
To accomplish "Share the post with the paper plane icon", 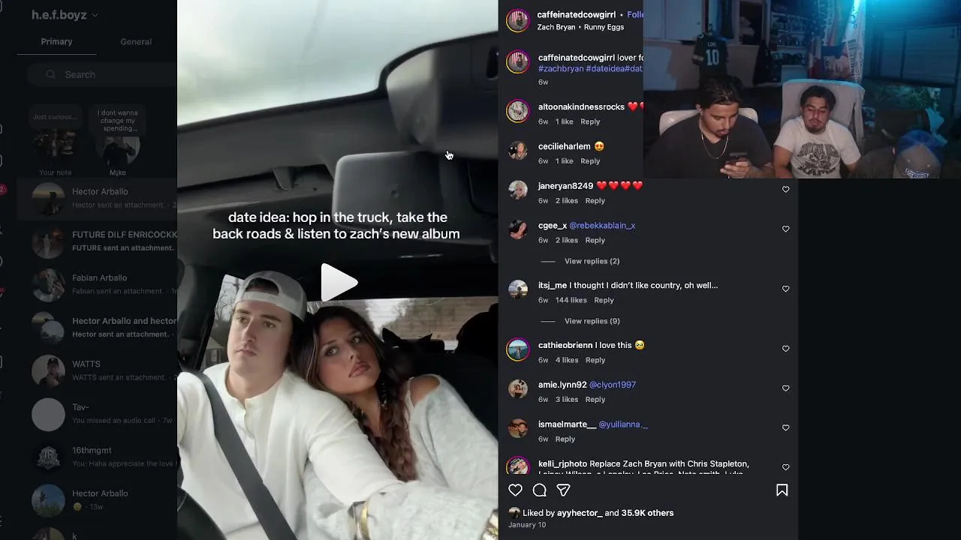I will click(563, 490).
